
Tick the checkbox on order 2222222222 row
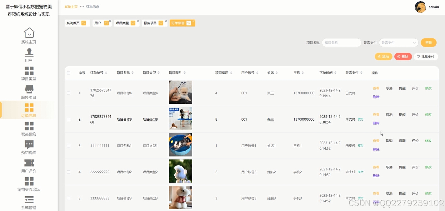point(69,172)
